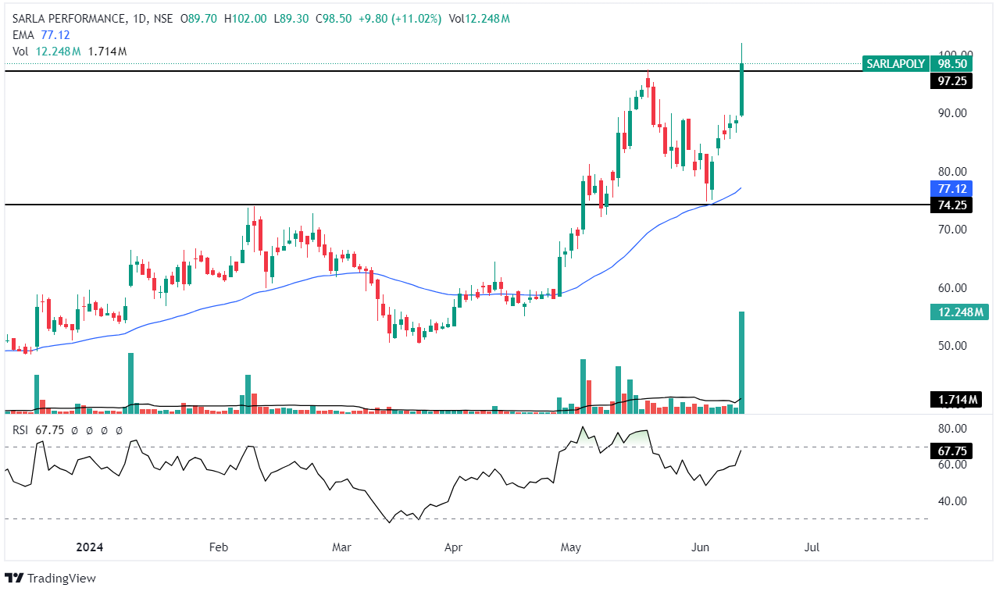The image size is (1003, 595).
Task: Select the latest large green breakout candle
Action: click(741, 90)
